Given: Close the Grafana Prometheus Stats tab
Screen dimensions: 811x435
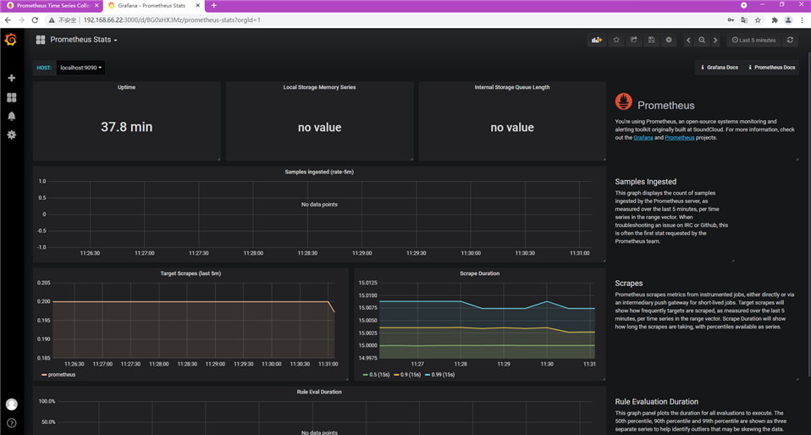Looking at the screenshot, I should pyautogui.click(x=197, y=6).
